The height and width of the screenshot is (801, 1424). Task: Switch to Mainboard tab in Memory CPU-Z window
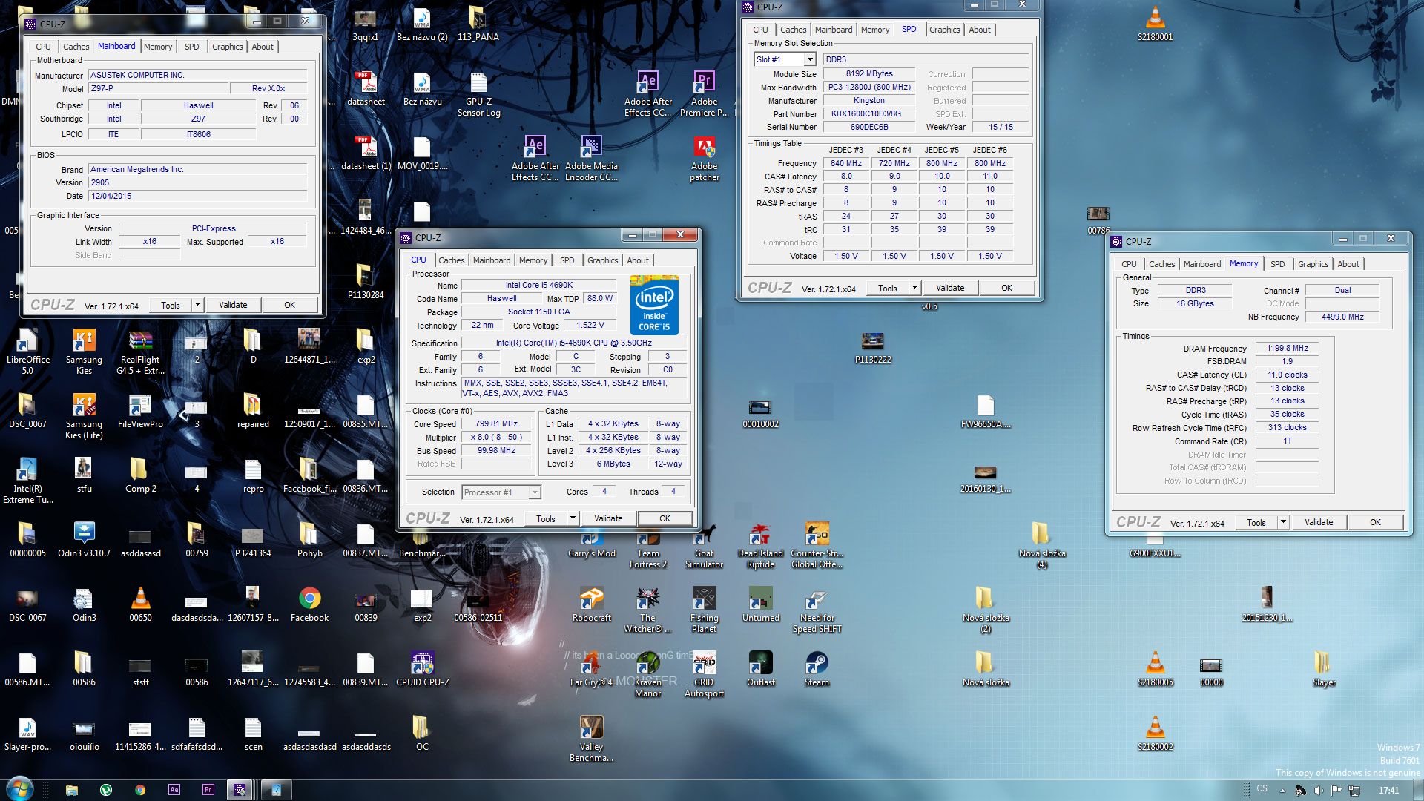pos(1201,264)
